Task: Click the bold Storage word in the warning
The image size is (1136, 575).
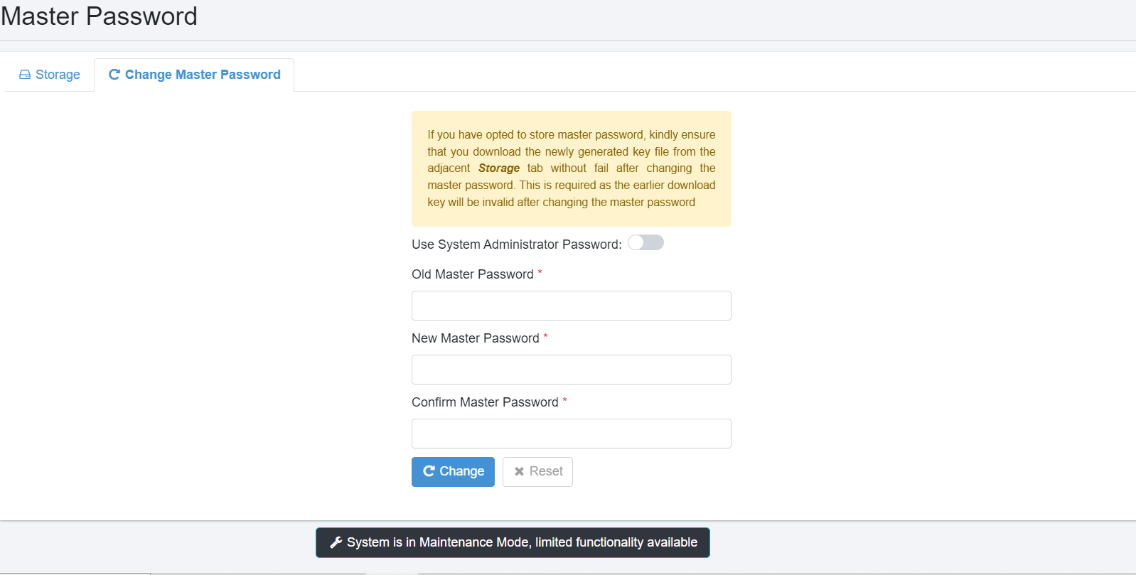Action: click(x=498, y=168)
